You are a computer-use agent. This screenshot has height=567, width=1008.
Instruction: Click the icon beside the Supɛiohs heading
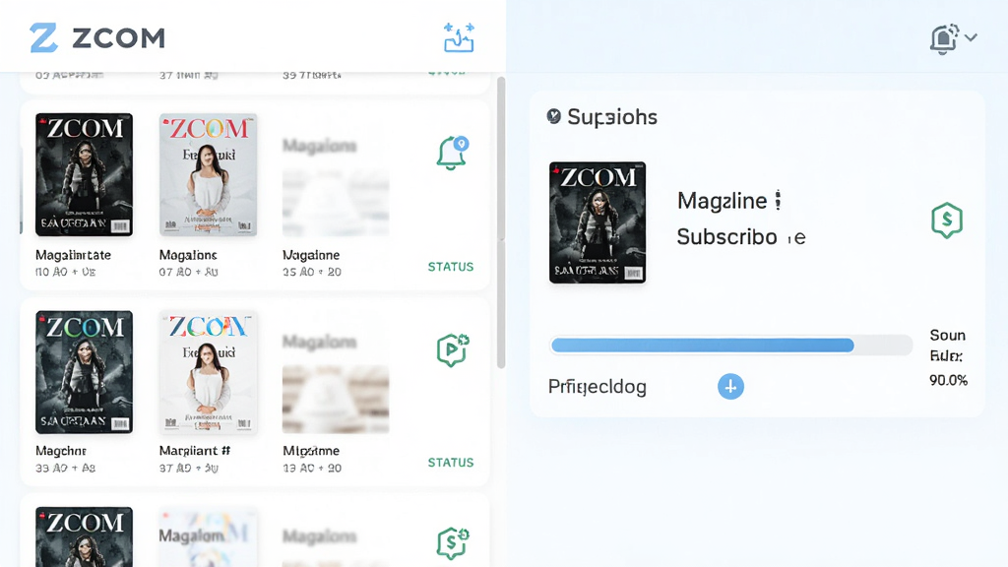click(x=553, y=116)
